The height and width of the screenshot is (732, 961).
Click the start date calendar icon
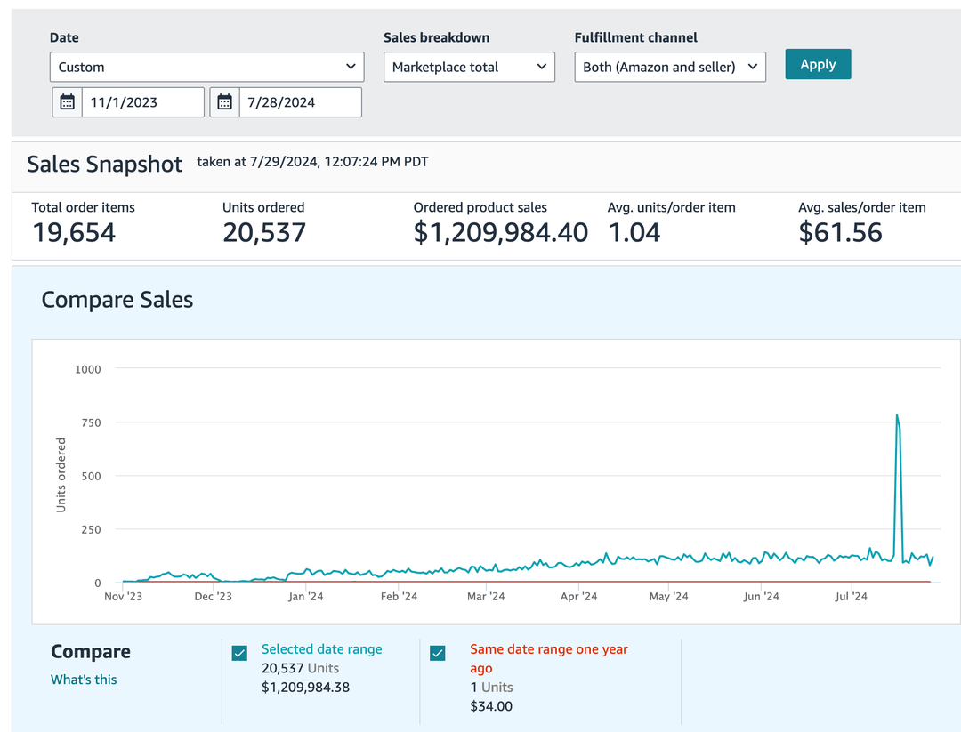click(x=68, y=102)
